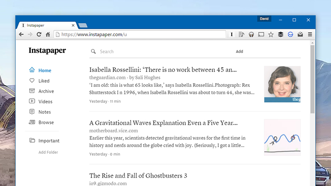Open the Liked articles list
Image resolution: width=331 pixels, height=186 pixels.
coord(44,81)
